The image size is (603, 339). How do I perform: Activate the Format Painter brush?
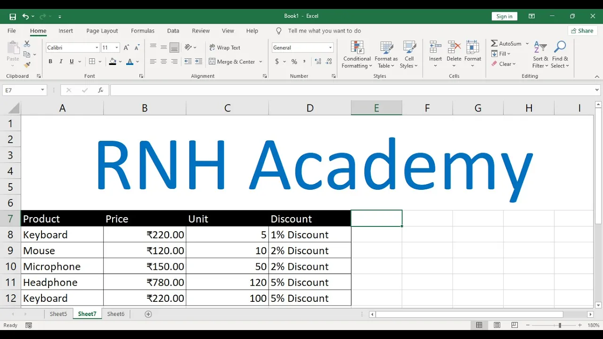tap(27, 65)
